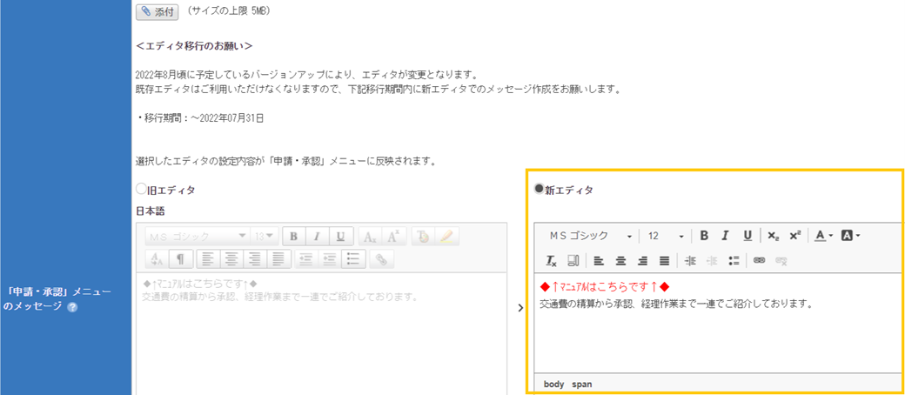Click the subscript icon in new editor
The width and height of the screenshot is (905, 395).
coord(774,236)
